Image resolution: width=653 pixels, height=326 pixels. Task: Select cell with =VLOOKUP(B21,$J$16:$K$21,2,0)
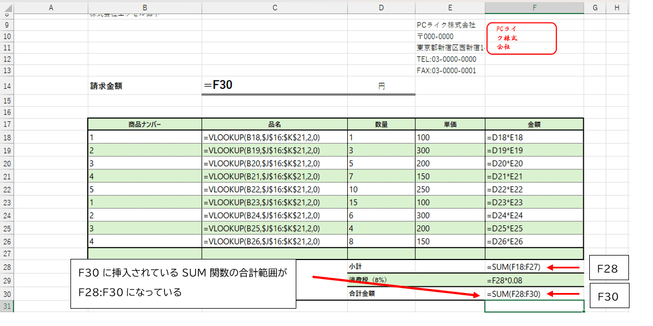[275, 176]
